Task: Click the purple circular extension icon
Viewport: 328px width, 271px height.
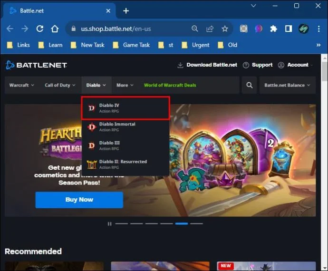Action: coord(259,29)
